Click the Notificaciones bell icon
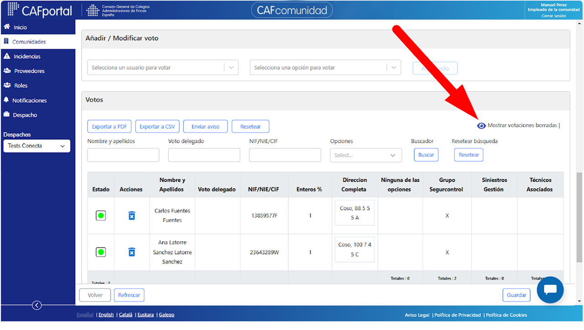The image size is (584, 330). pyautogui.click(x=6, y=100)
